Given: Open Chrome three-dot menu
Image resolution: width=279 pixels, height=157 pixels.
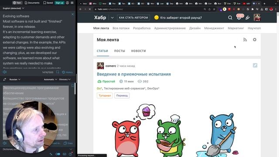Looking at the screenshot, I should pos(276,9).
